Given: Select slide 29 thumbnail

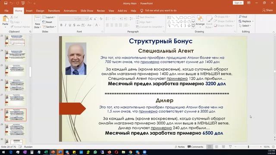Looking at the screenshot, I should point(15,130).
